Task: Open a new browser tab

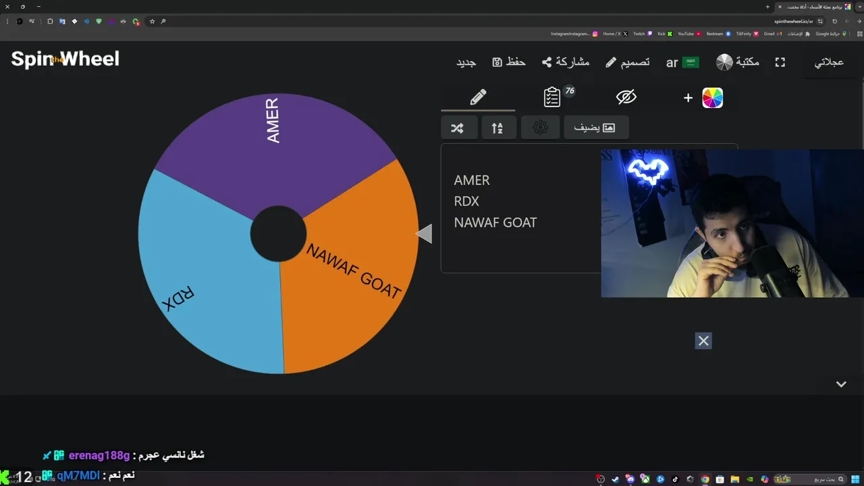Action: point(767,7)
